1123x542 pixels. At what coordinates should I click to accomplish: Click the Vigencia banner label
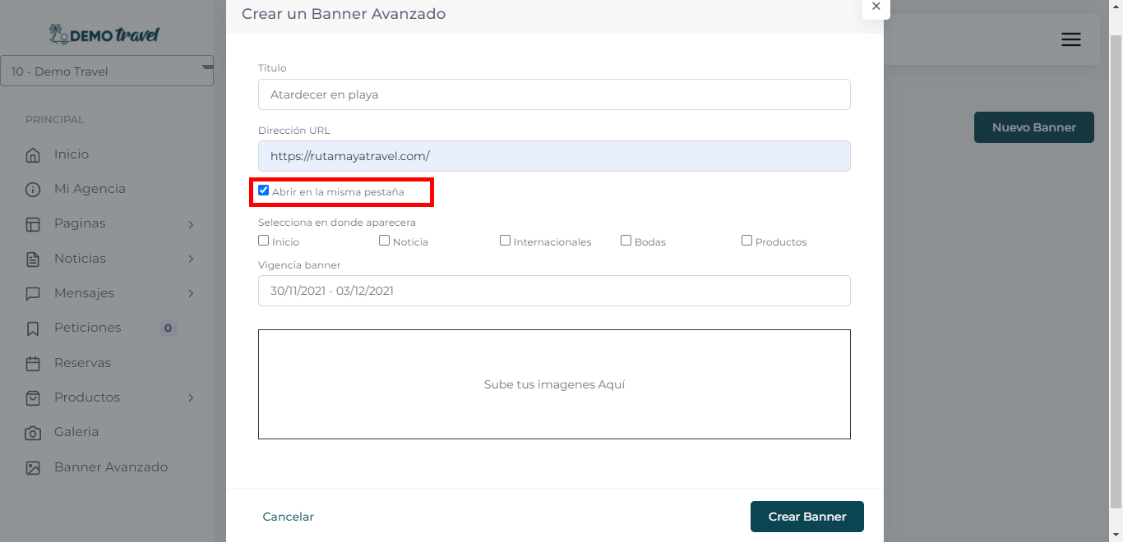pos(299,265)
